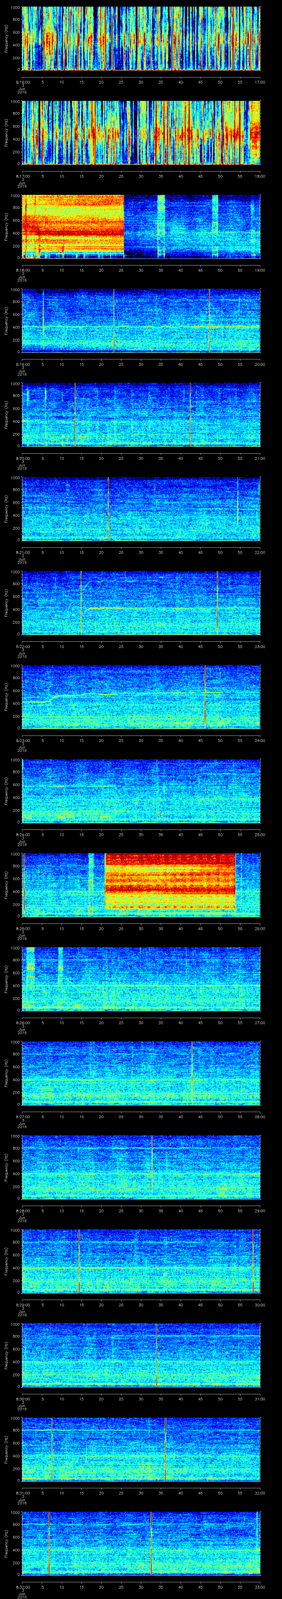
Task: Select the 8:27:00 spectrogram panel
Action: pyautogui.click(x=141, y=1073)
